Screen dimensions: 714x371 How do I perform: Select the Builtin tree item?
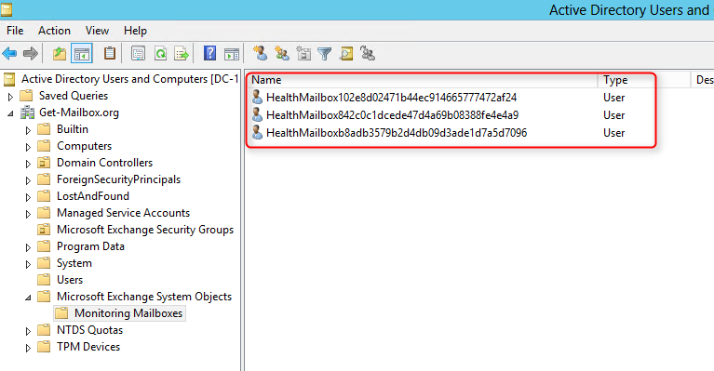(73, 129)
